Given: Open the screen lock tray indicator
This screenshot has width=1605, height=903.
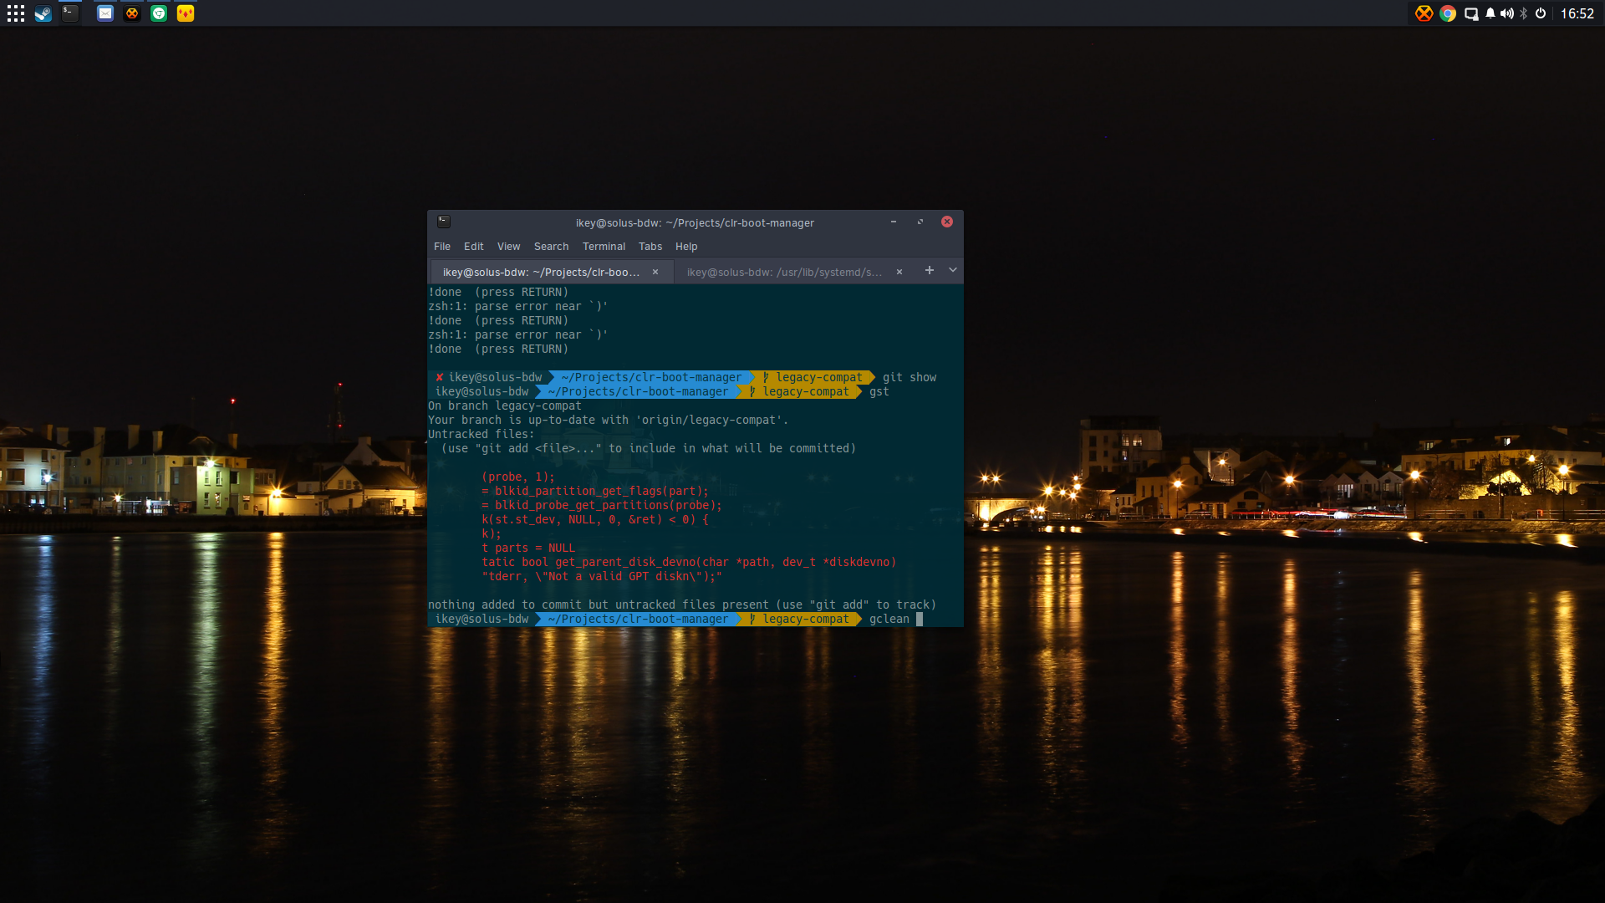Looking at the screenshot, I should [1471, 13].
